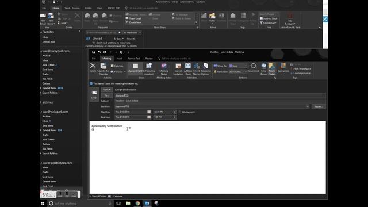The width and height of the screenshot is (368, 207).
Task: Open the Response Options menu
Action: [x=206, y=69]
